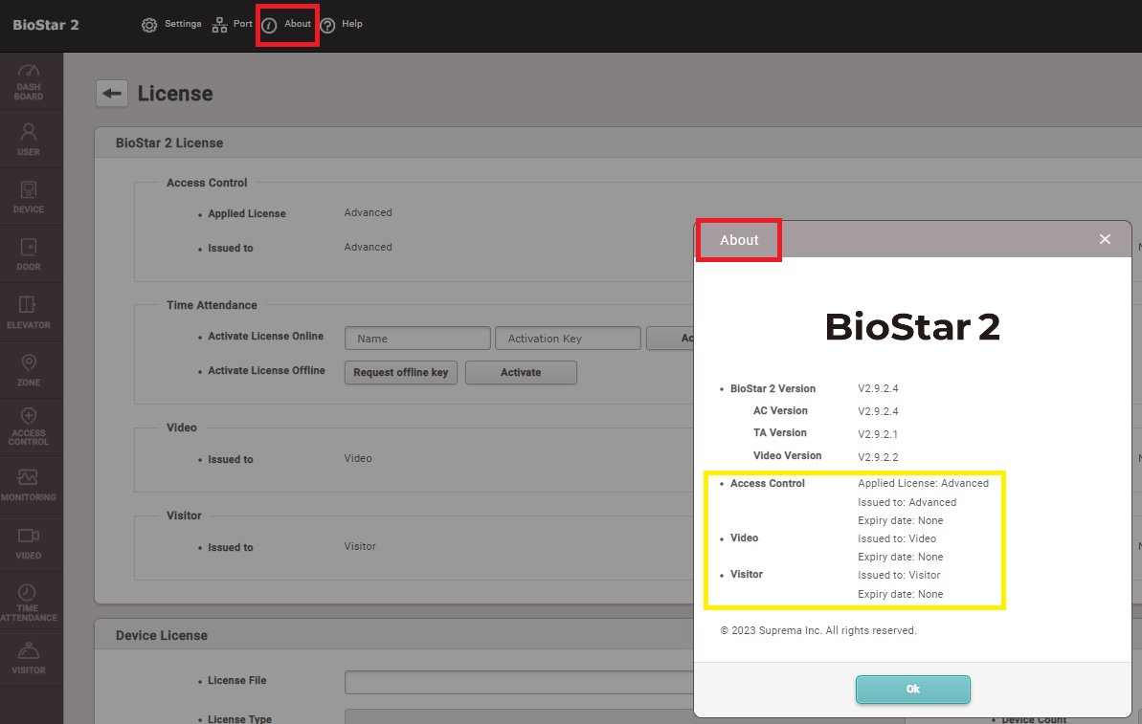The height and width of the screenshot is (724, 1142).
Task: Open the Help menu item
Action: (341, 25)
